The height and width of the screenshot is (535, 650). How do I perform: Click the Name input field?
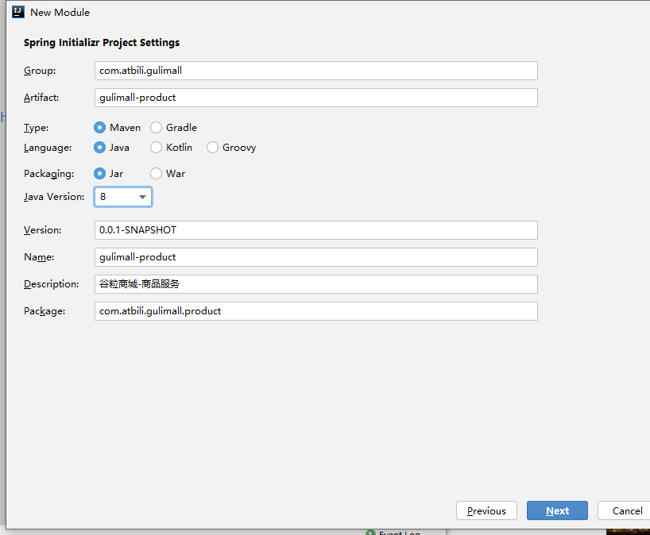pyautogui.click(x=316, y=257)
